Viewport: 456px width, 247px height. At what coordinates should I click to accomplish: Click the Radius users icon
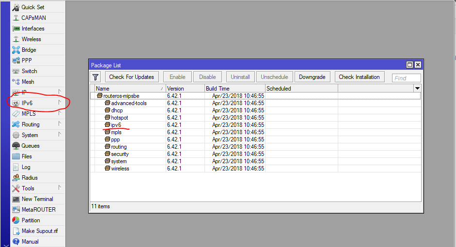(x=16, y=178)
